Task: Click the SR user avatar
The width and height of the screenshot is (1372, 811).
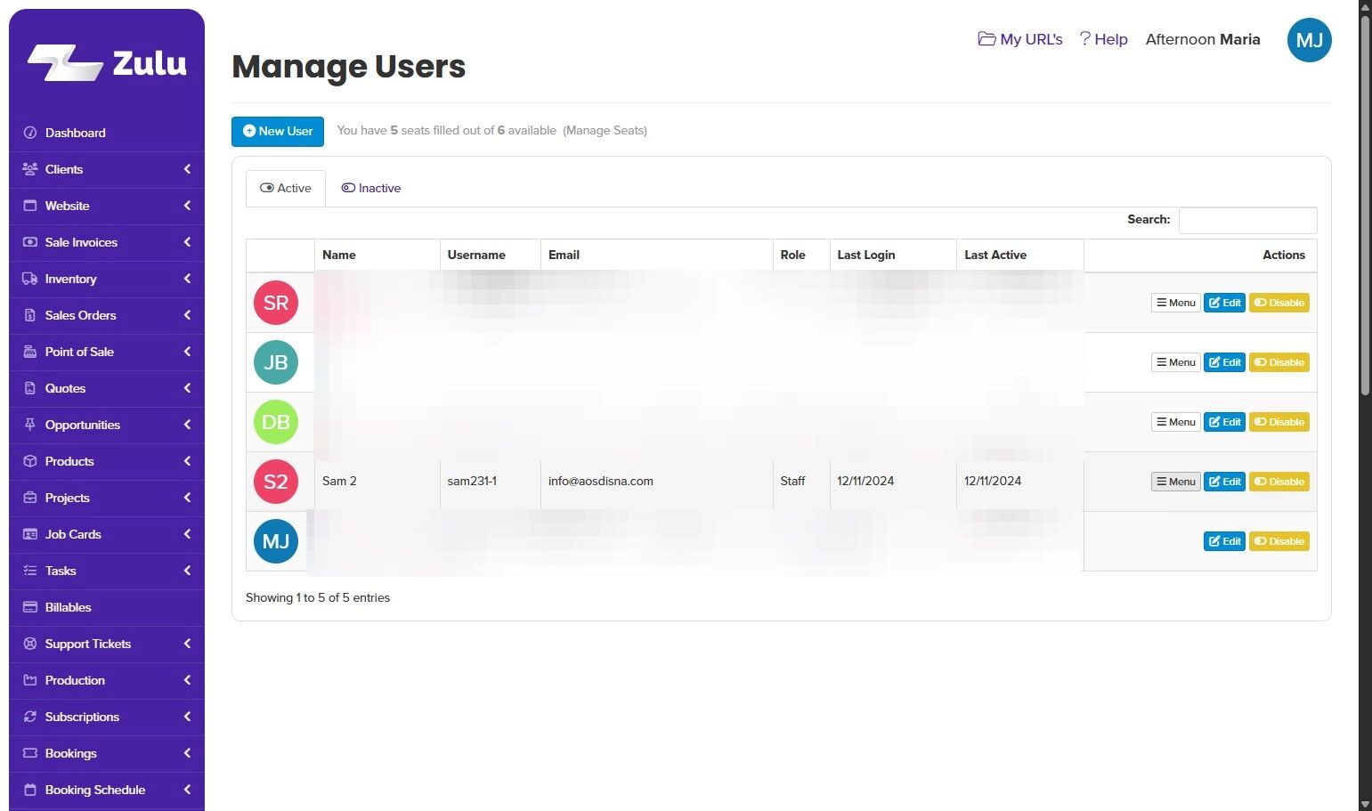Action: tap(276, 303)
